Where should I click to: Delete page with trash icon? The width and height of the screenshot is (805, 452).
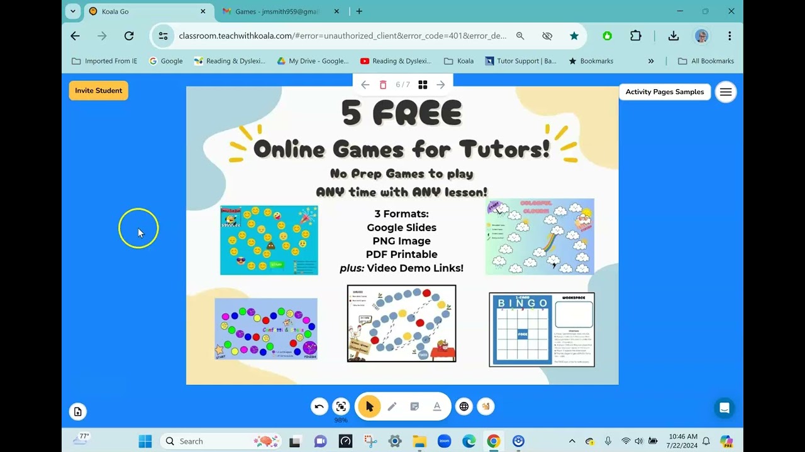[383, 85]
